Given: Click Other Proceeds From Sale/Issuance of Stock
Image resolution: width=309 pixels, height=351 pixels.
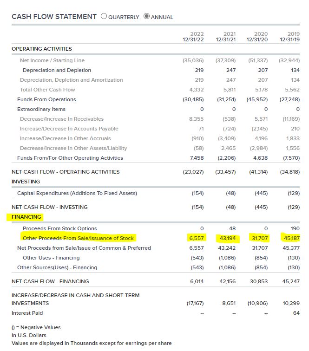Looking at the screenshot, I should pos(78,238).
